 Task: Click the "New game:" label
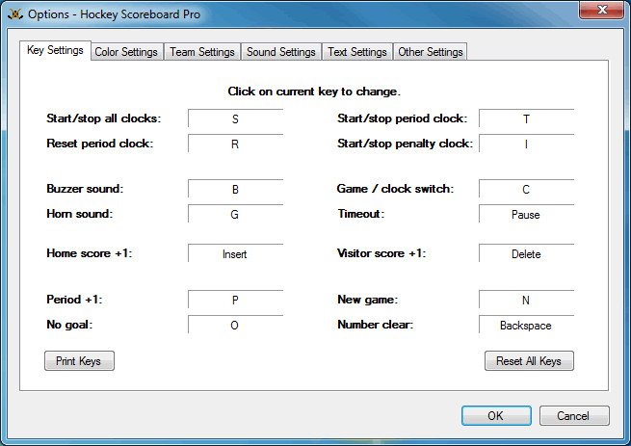pos(367,300)
